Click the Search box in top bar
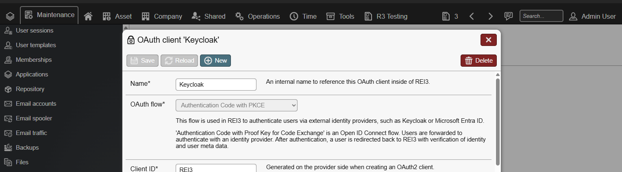The image size is (622, 172). coord(541,16)
